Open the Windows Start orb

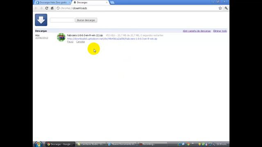point(38,144)
